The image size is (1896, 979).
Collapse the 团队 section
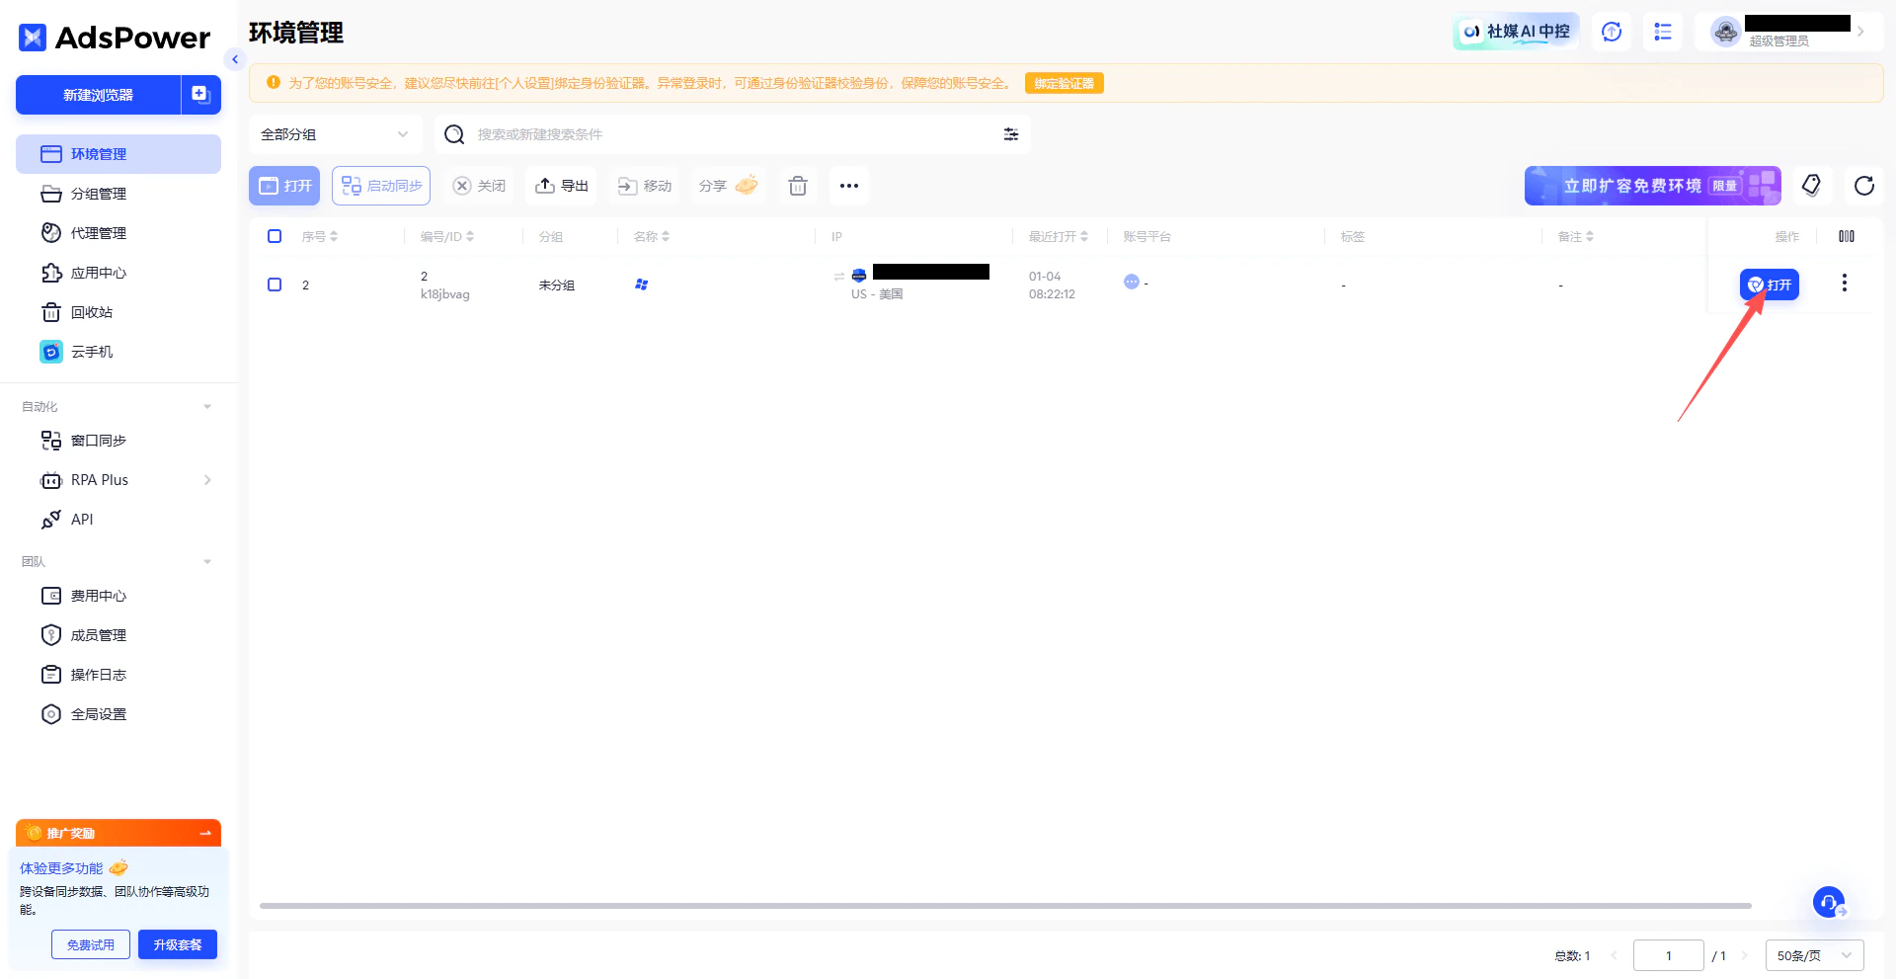(207, 562)
